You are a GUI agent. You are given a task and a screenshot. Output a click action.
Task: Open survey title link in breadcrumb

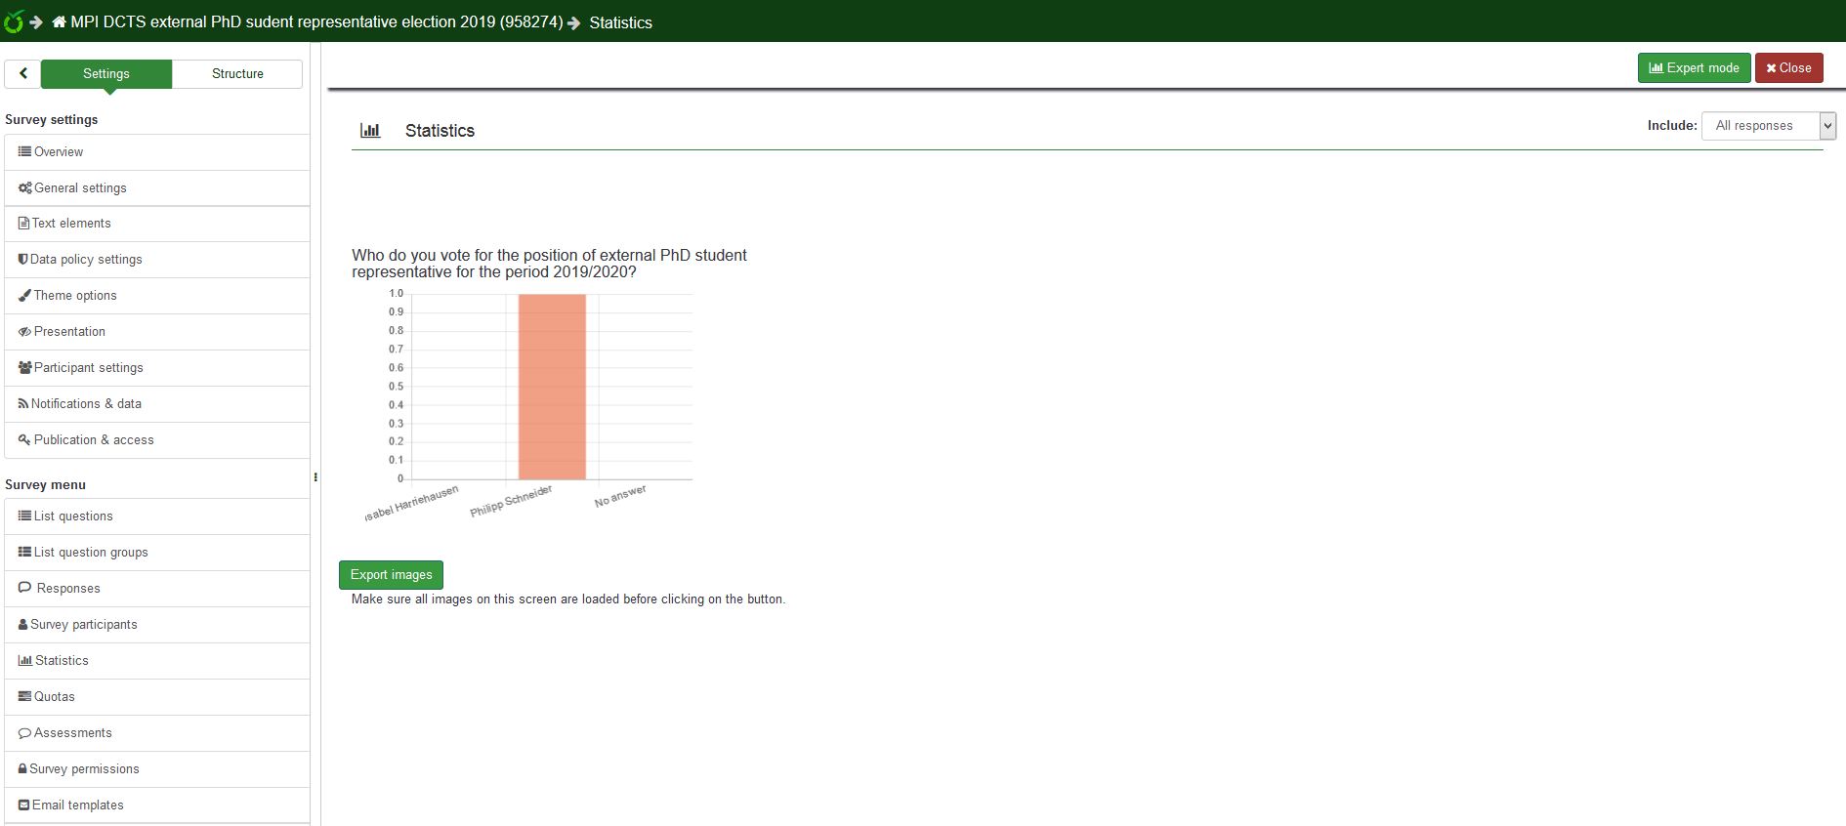316,21
